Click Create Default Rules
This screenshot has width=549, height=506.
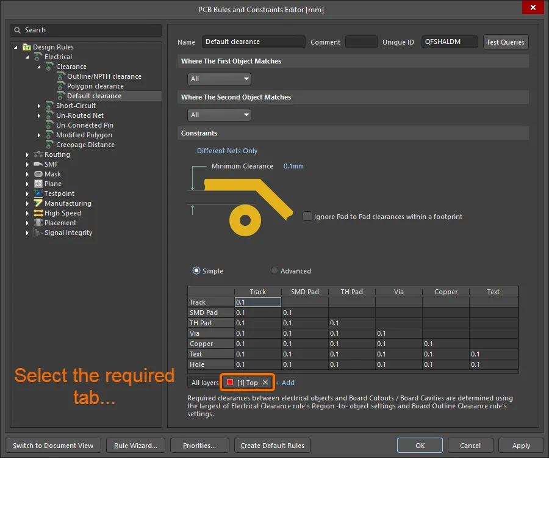[272, 446]
